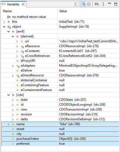Screen dimensions: 120x152
Task: Select the eProxyURI variable row
Action: click(x=60, y=61)
